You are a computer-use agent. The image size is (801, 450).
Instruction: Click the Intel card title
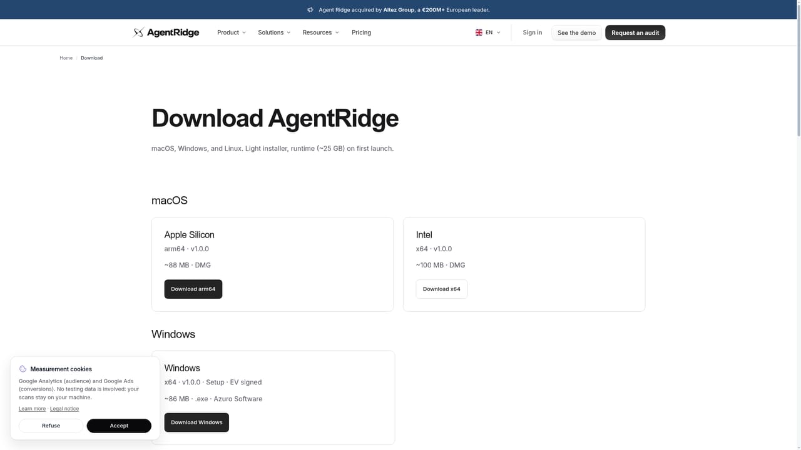424,235
